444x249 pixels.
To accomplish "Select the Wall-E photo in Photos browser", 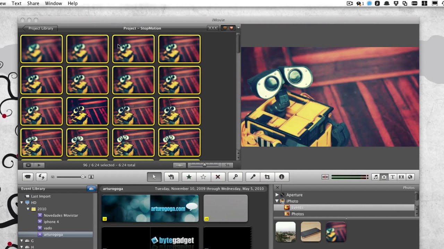I will click(x=336, y=232).
